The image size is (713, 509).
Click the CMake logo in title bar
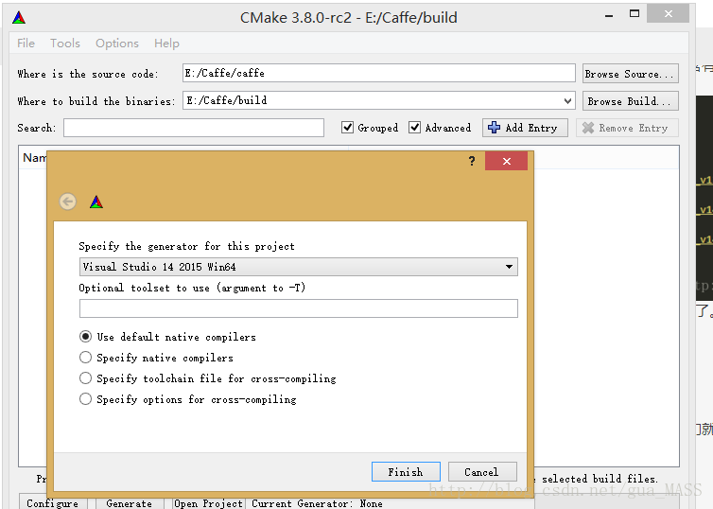[x=19, y=18]
